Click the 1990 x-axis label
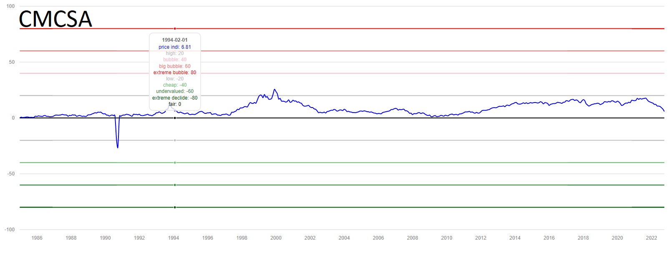671x253 pixels. 106,238
